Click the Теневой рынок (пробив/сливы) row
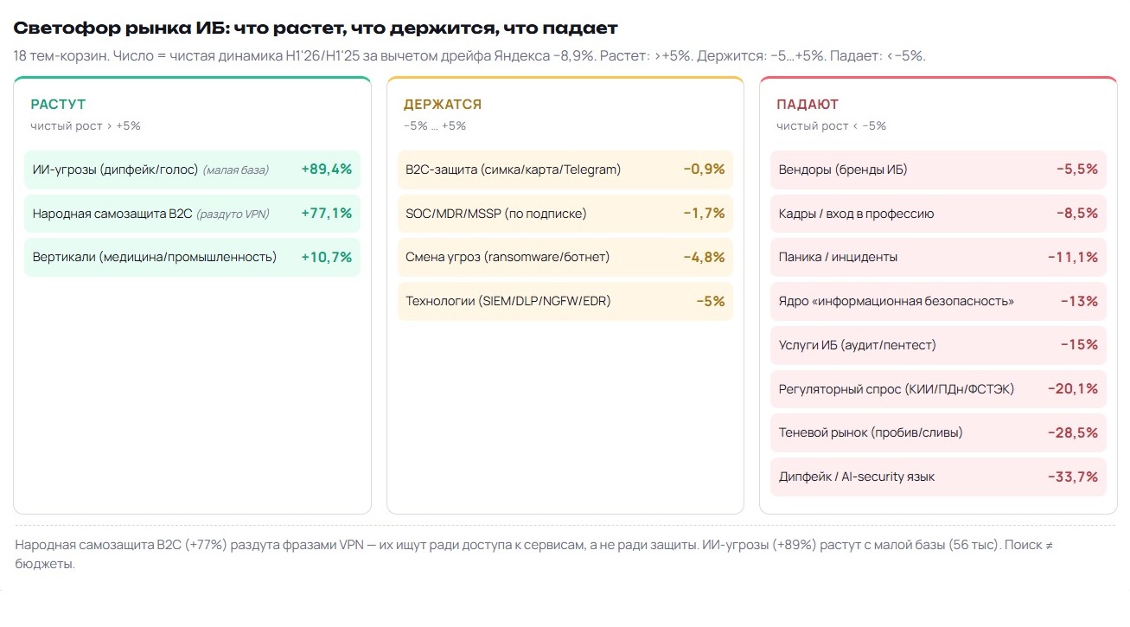Screen dimensions: 1130x627 (938, 432)
